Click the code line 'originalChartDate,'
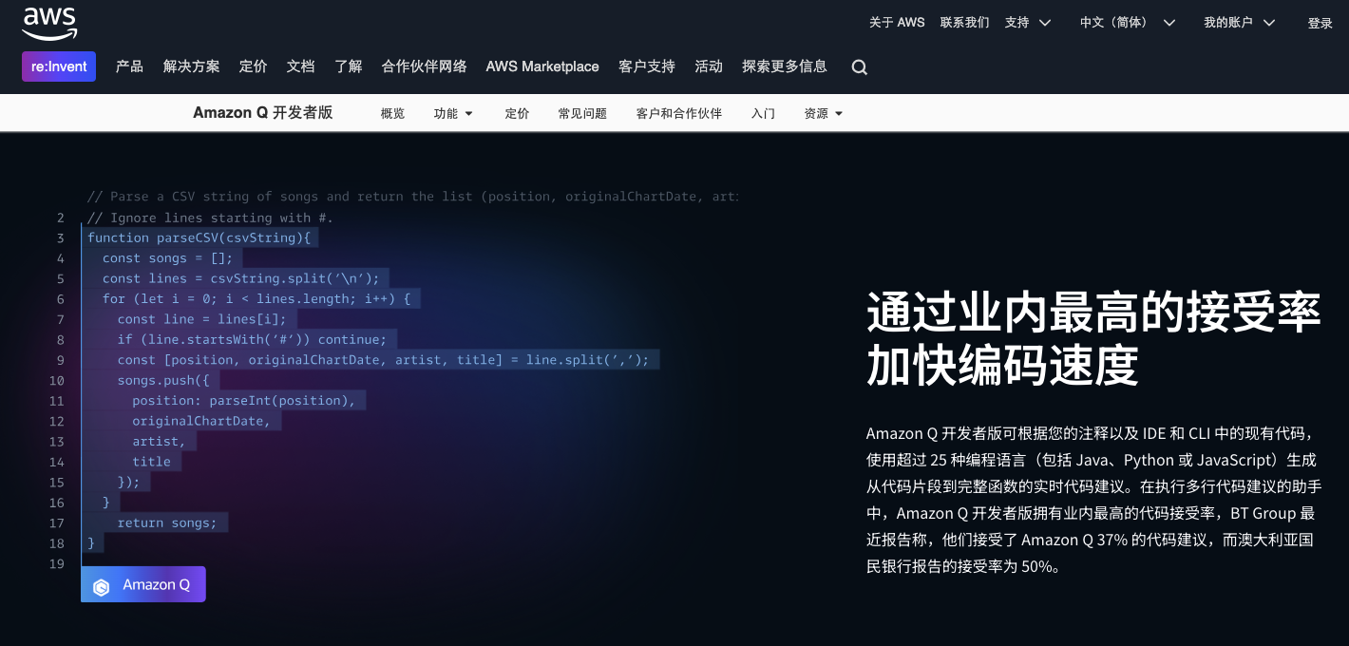 pyautogui.click(x=201, y=422)
